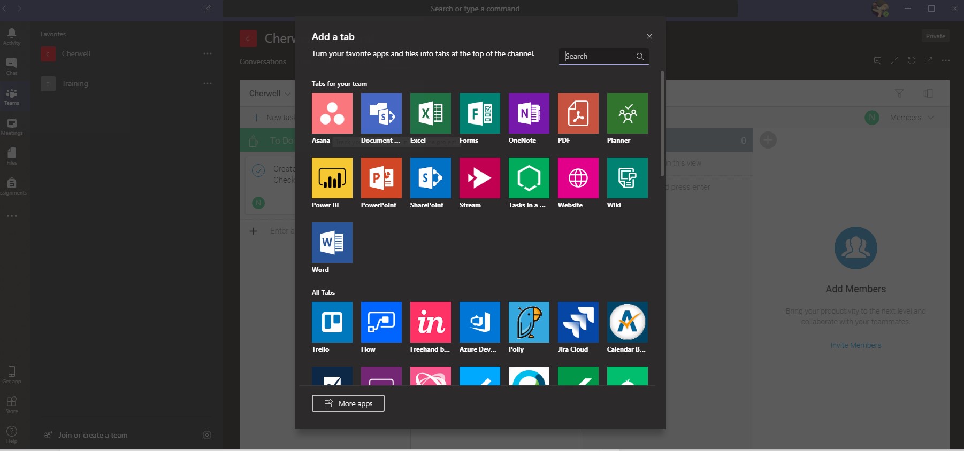Open the filter funnel icon
Viewport: 964px width, 451px height.
tap(899, 94)
